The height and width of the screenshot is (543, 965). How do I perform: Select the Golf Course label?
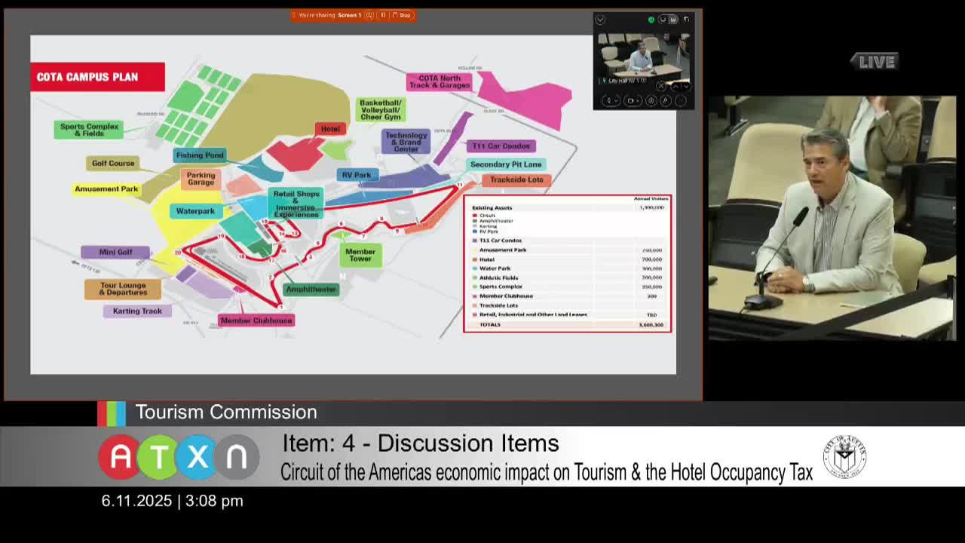(113, 163)
